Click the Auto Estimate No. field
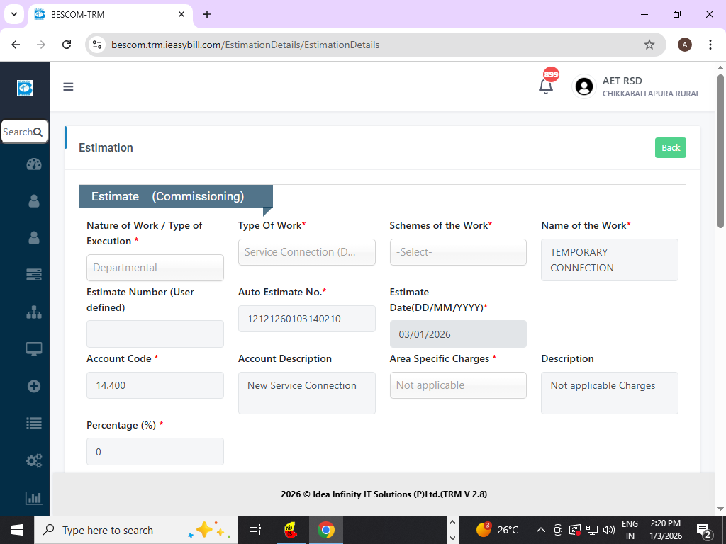Screen dimensions: 726x544 coord(306,319)
